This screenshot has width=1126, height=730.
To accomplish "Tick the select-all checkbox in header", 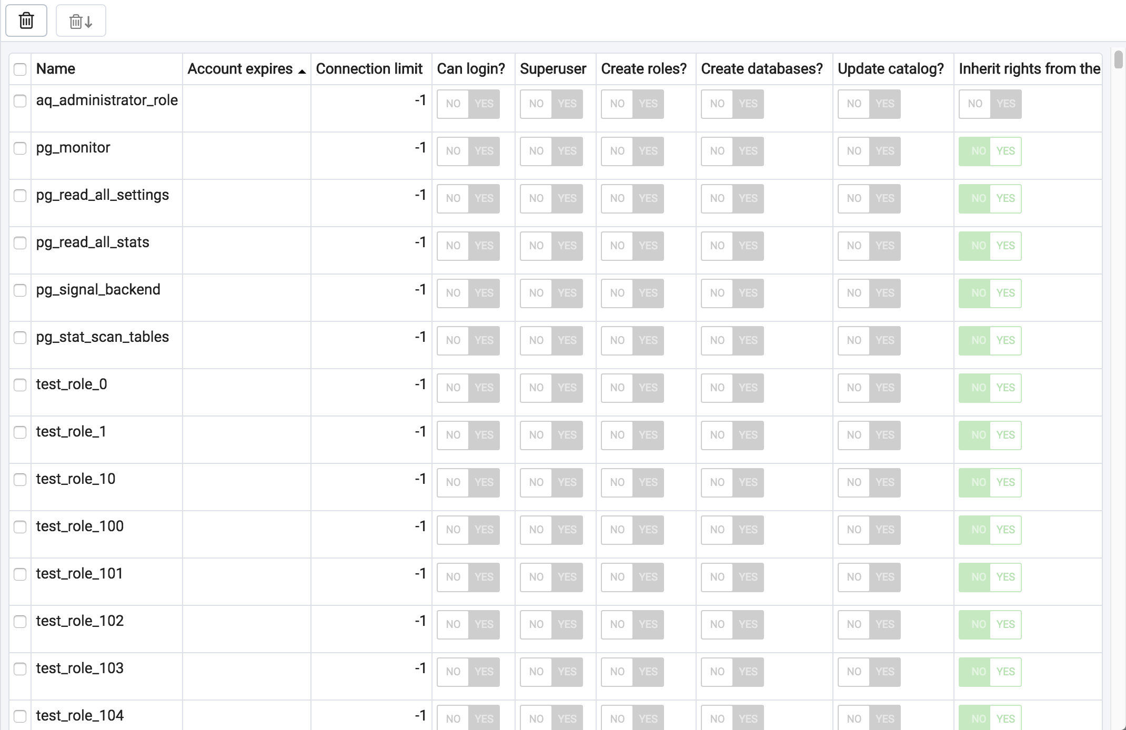I will pyautogui.click(x=20, y=69).
